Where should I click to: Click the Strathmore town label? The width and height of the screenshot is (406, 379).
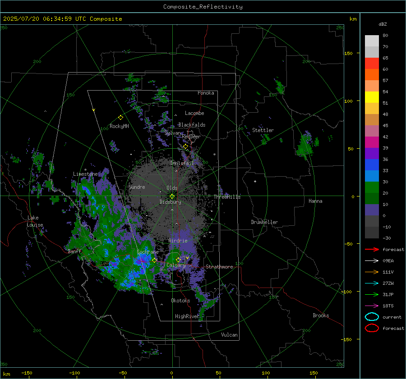(x=219, y=267)
